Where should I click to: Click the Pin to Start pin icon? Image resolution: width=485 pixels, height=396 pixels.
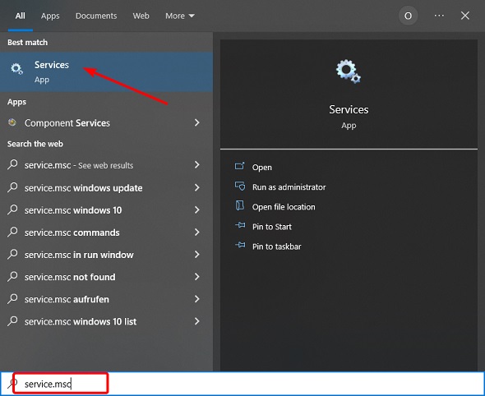click(x=240, y=226)
